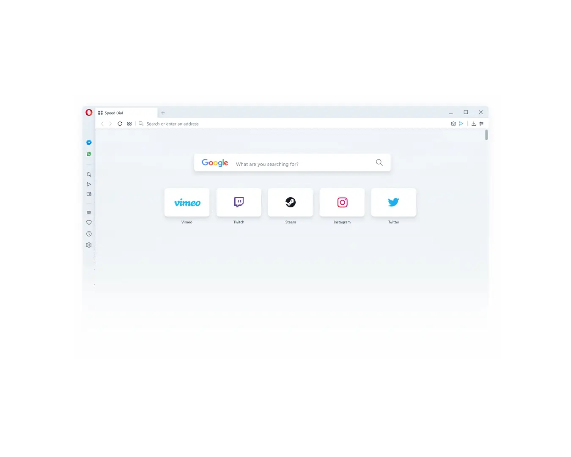Open bookmarks heart icon in sidebar

89,223
